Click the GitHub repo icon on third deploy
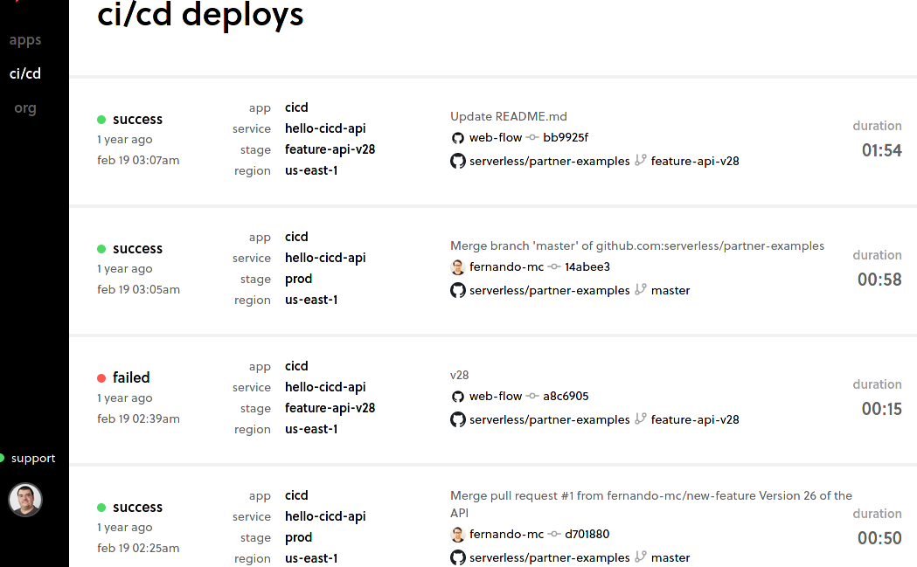Viewport: 917px width, 567px height. tap(458, 419)
